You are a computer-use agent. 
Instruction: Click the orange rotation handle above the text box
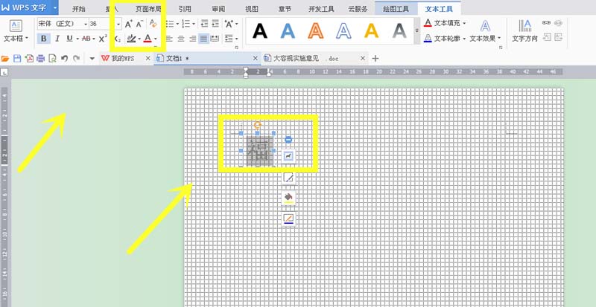tap(257, 124)
